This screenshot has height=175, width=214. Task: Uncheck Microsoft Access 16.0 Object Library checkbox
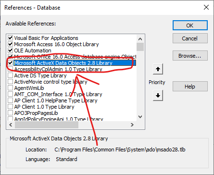coord(10,44)
